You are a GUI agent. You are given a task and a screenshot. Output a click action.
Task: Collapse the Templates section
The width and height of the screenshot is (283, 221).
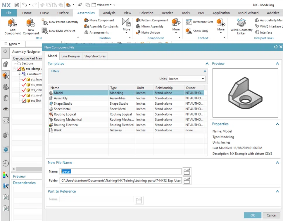coord(207,64)
